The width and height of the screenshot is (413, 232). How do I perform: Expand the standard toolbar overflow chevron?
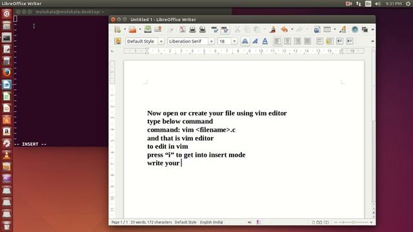[x=372, y=30]
